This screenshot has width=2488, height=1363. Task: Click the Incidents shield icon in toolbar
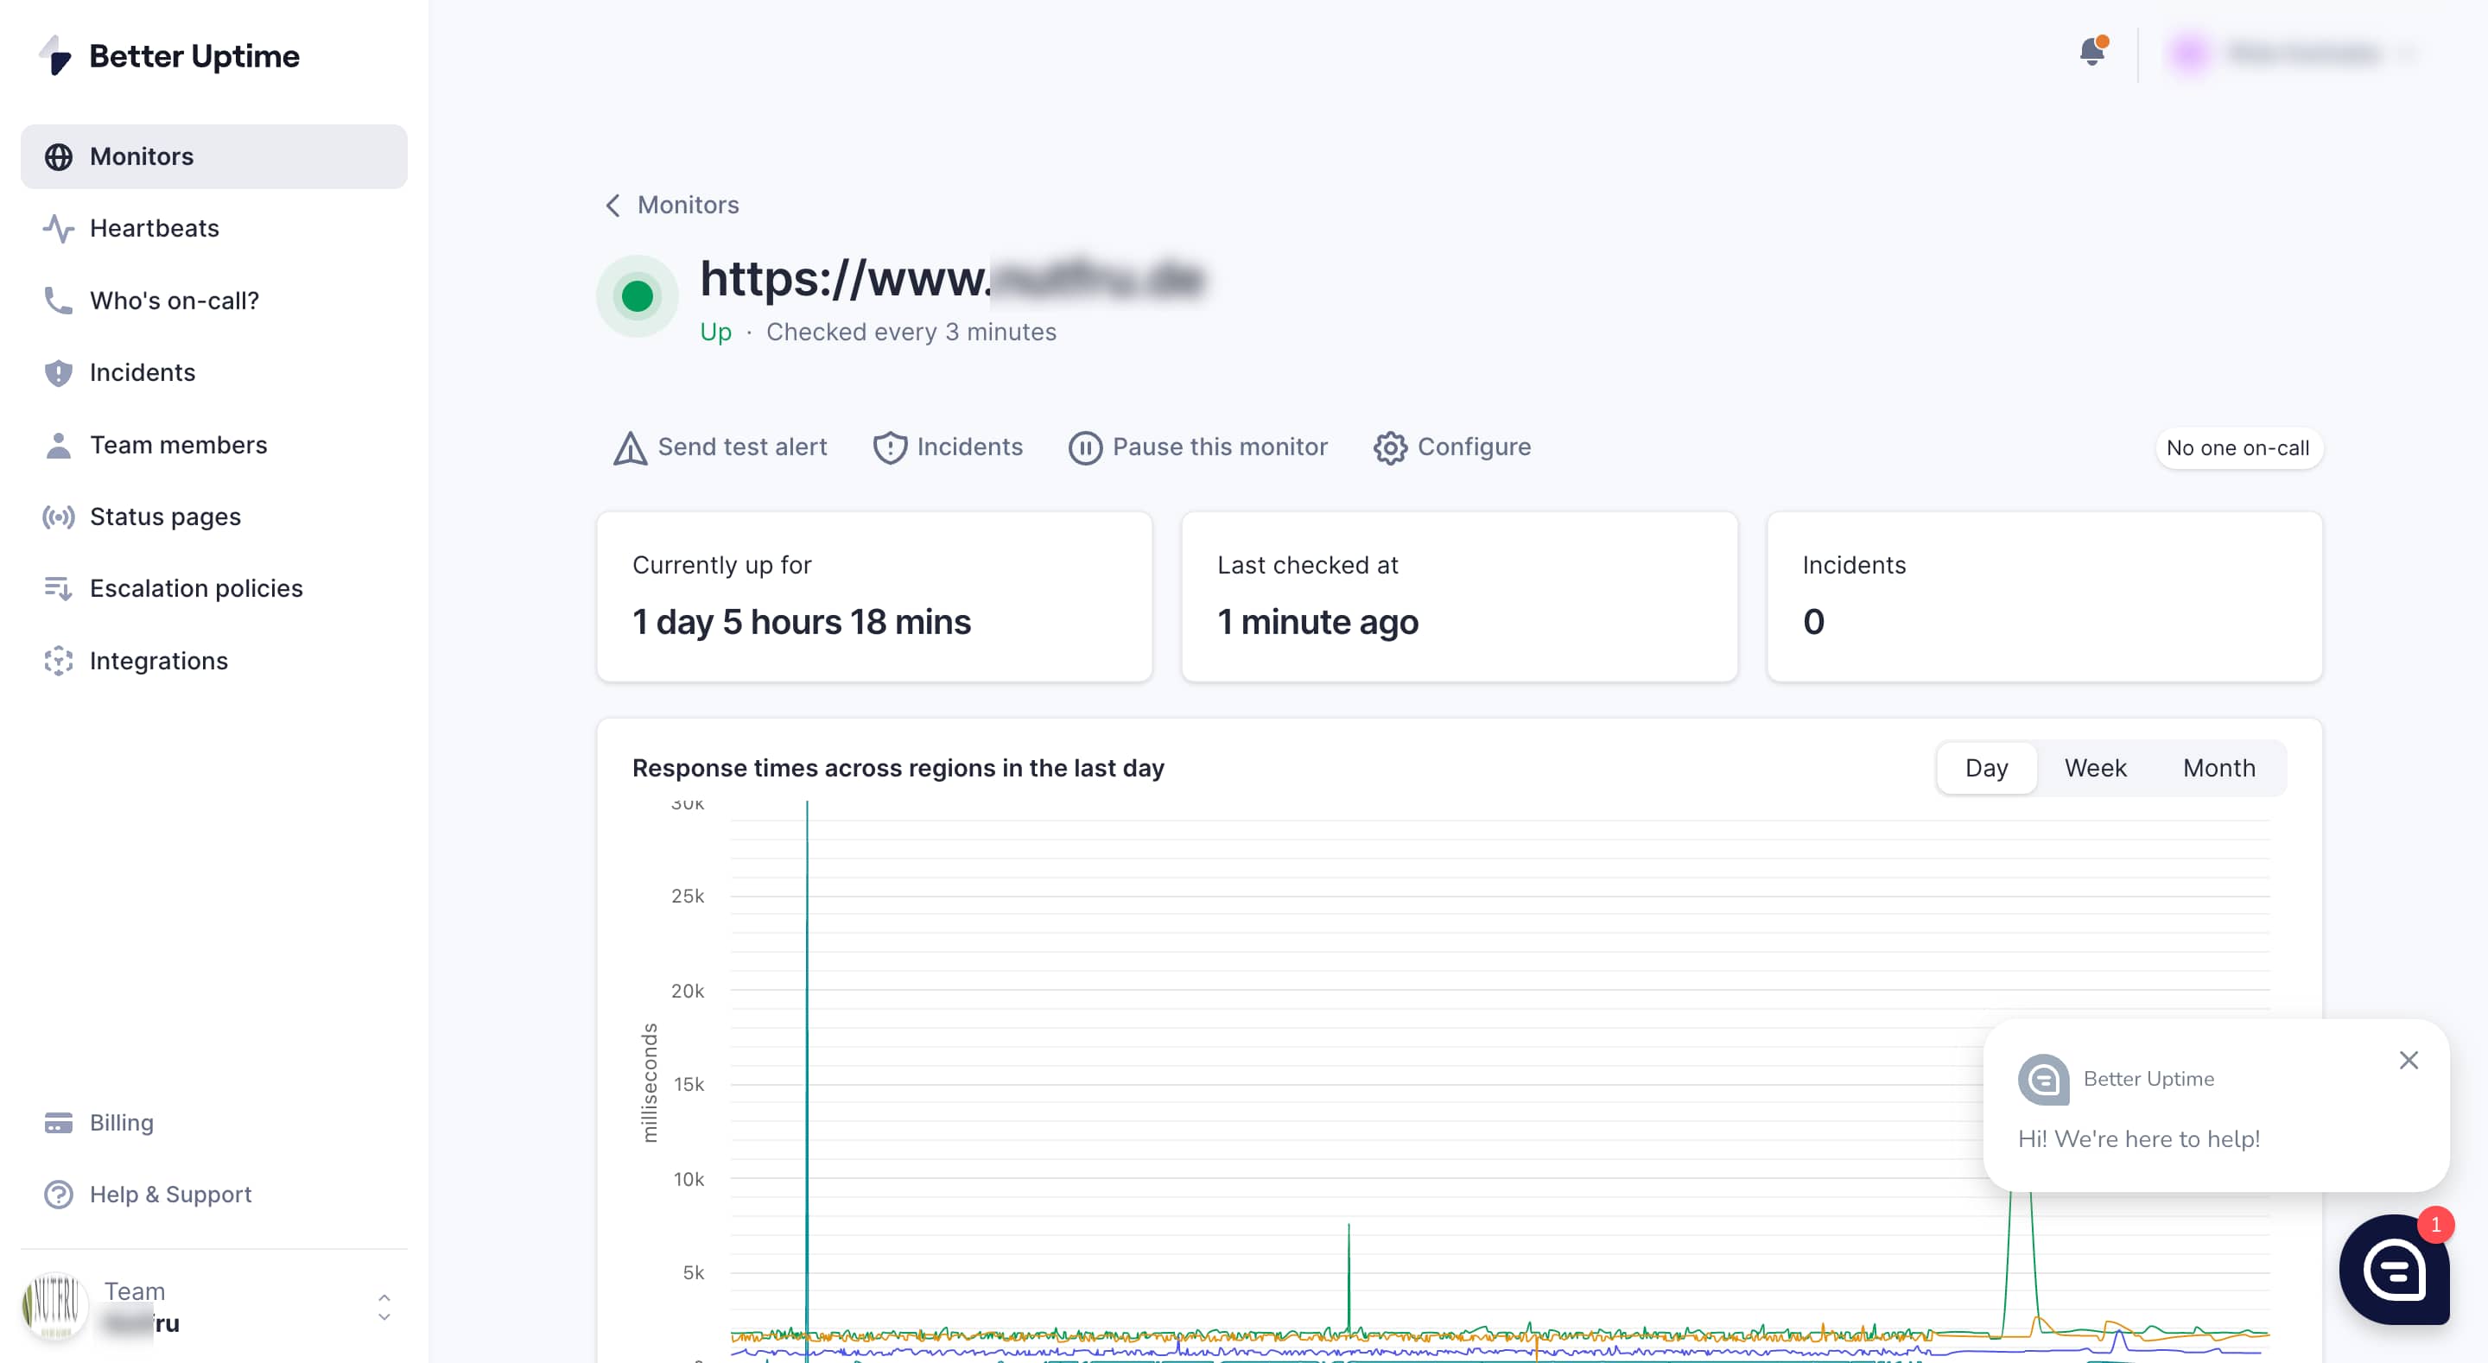[x=890, y=448]
